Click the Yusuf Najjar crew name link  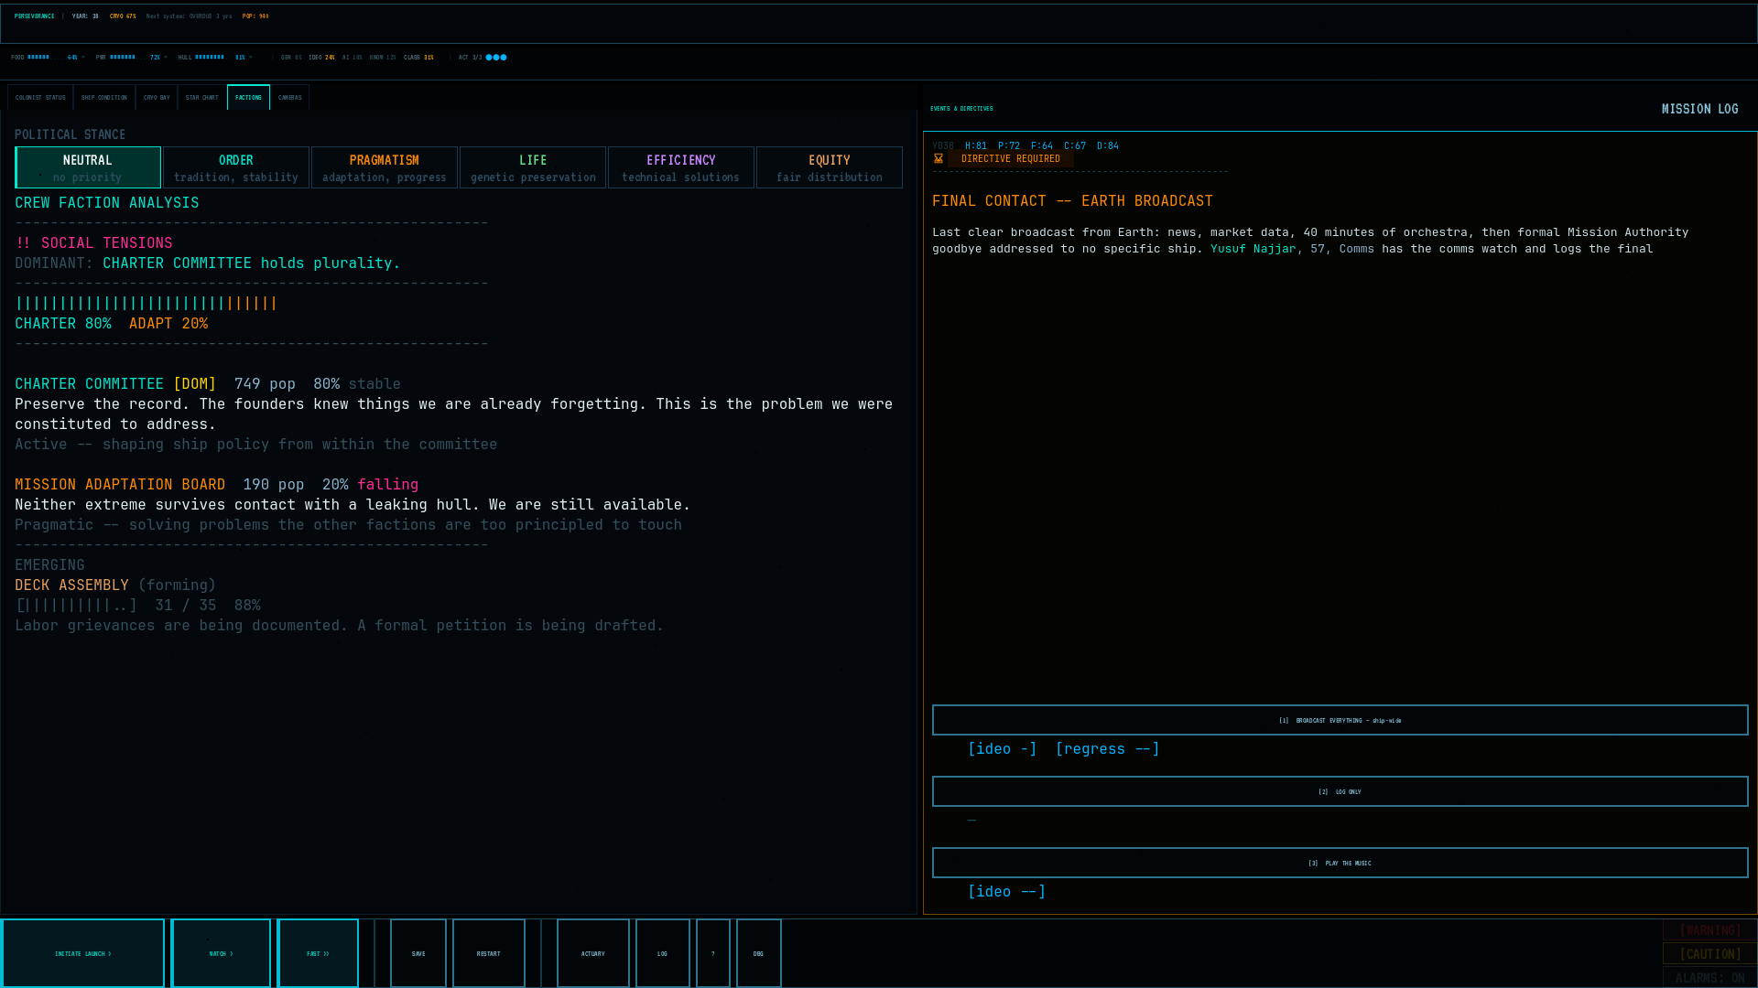click(x=1253, y=249)
